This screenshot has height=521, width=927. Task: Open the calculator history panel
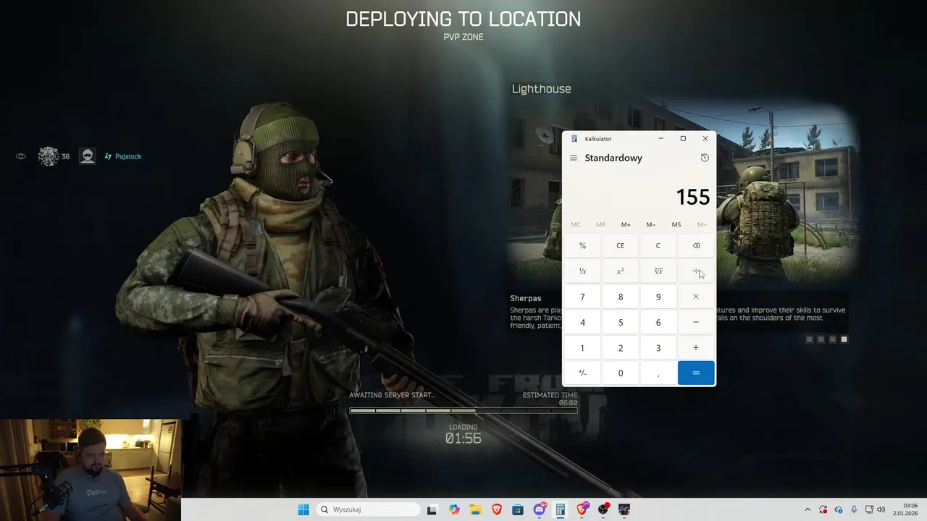pos(705,158)
